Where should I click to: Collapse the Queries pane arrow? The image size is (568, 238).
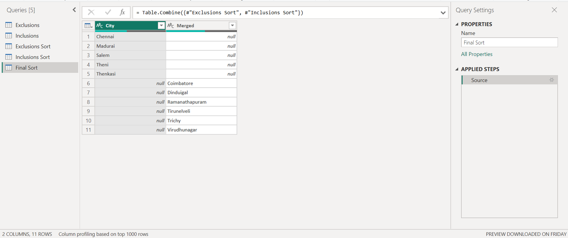tap(74, 10)
